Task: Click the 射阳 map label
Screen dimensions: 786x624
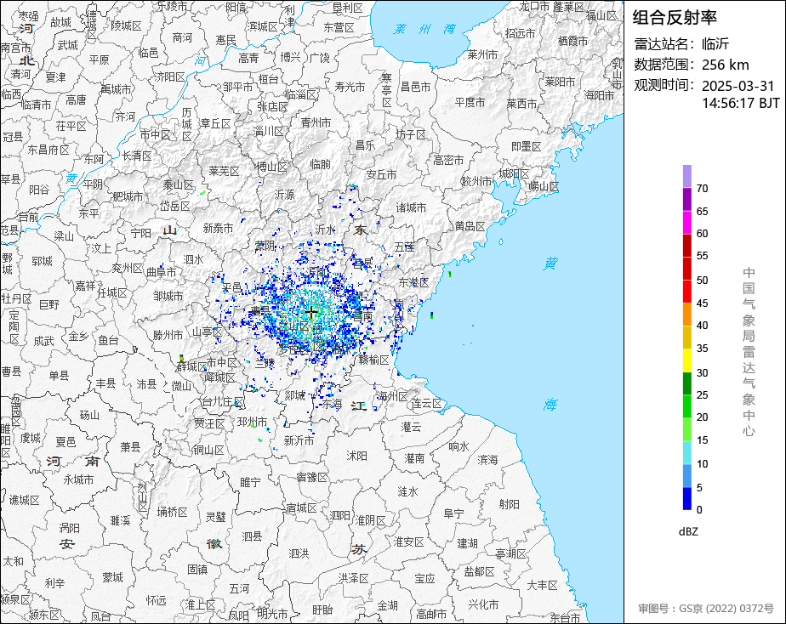Action: click(510, 504)
